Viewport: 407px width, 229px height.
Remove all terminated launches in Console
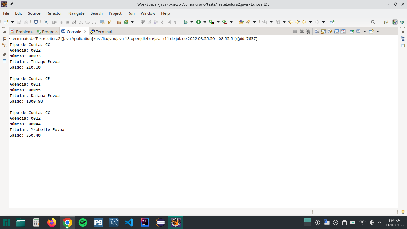308,31
